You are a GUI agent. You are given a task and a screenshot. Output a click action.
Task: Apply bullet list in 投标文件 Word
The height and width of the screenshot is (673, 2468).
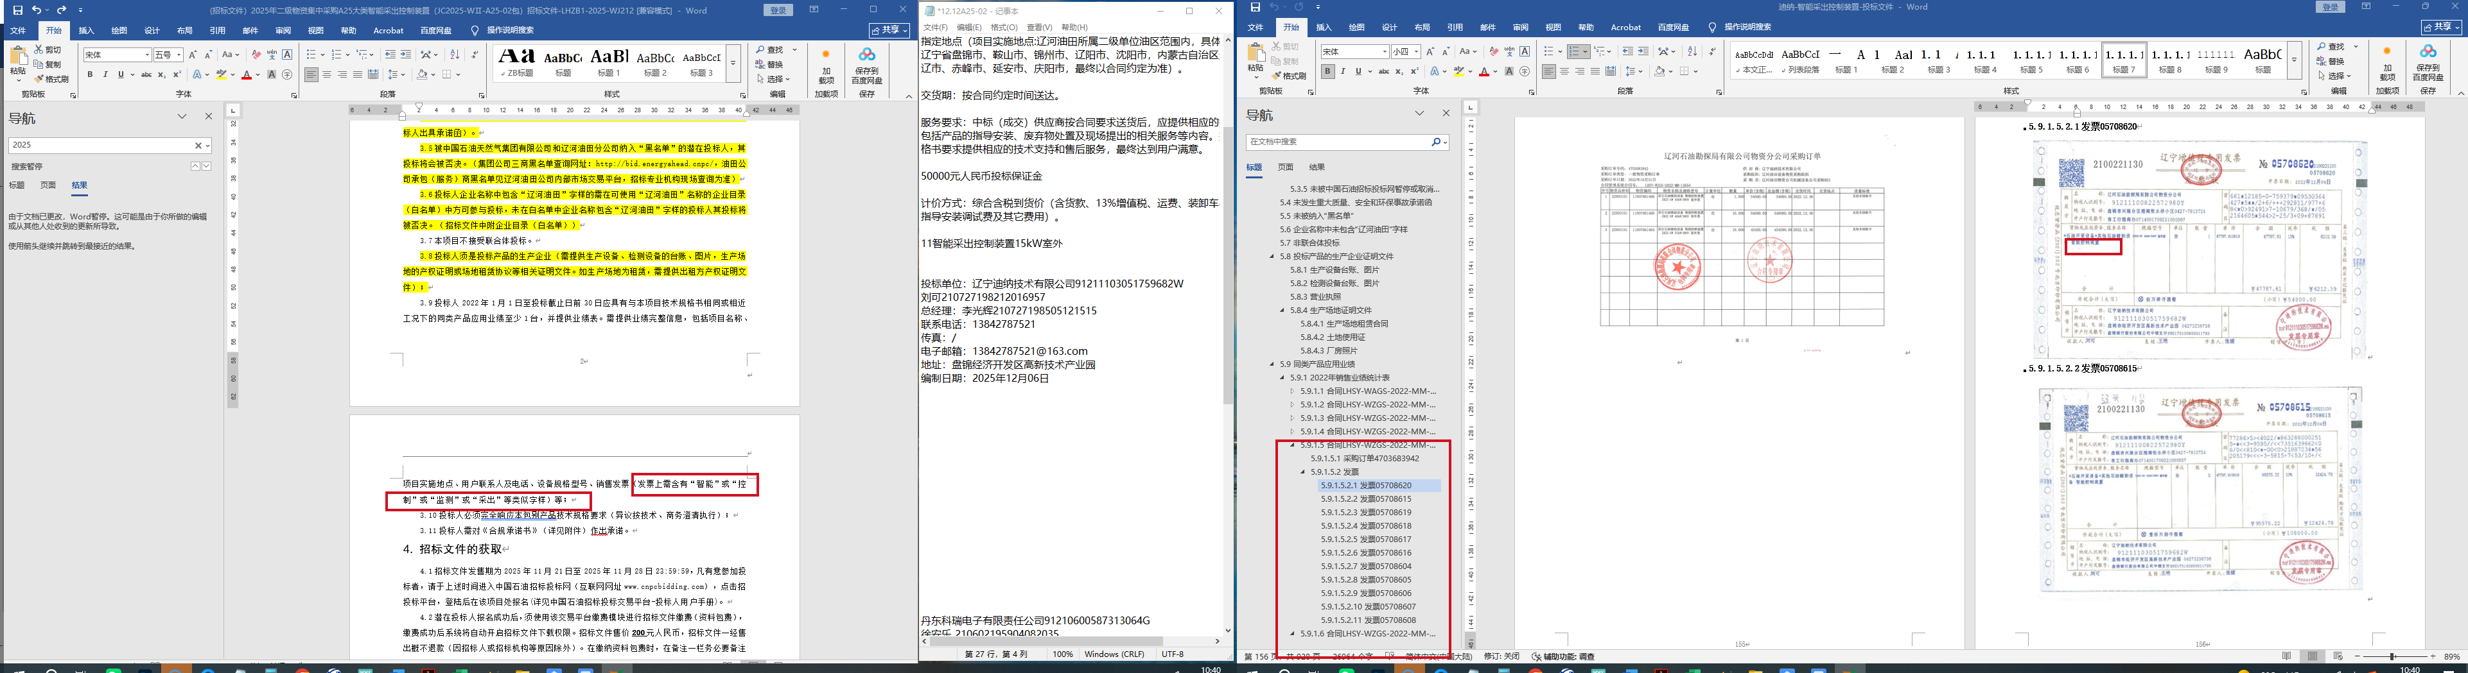[x=1550, y=52]
